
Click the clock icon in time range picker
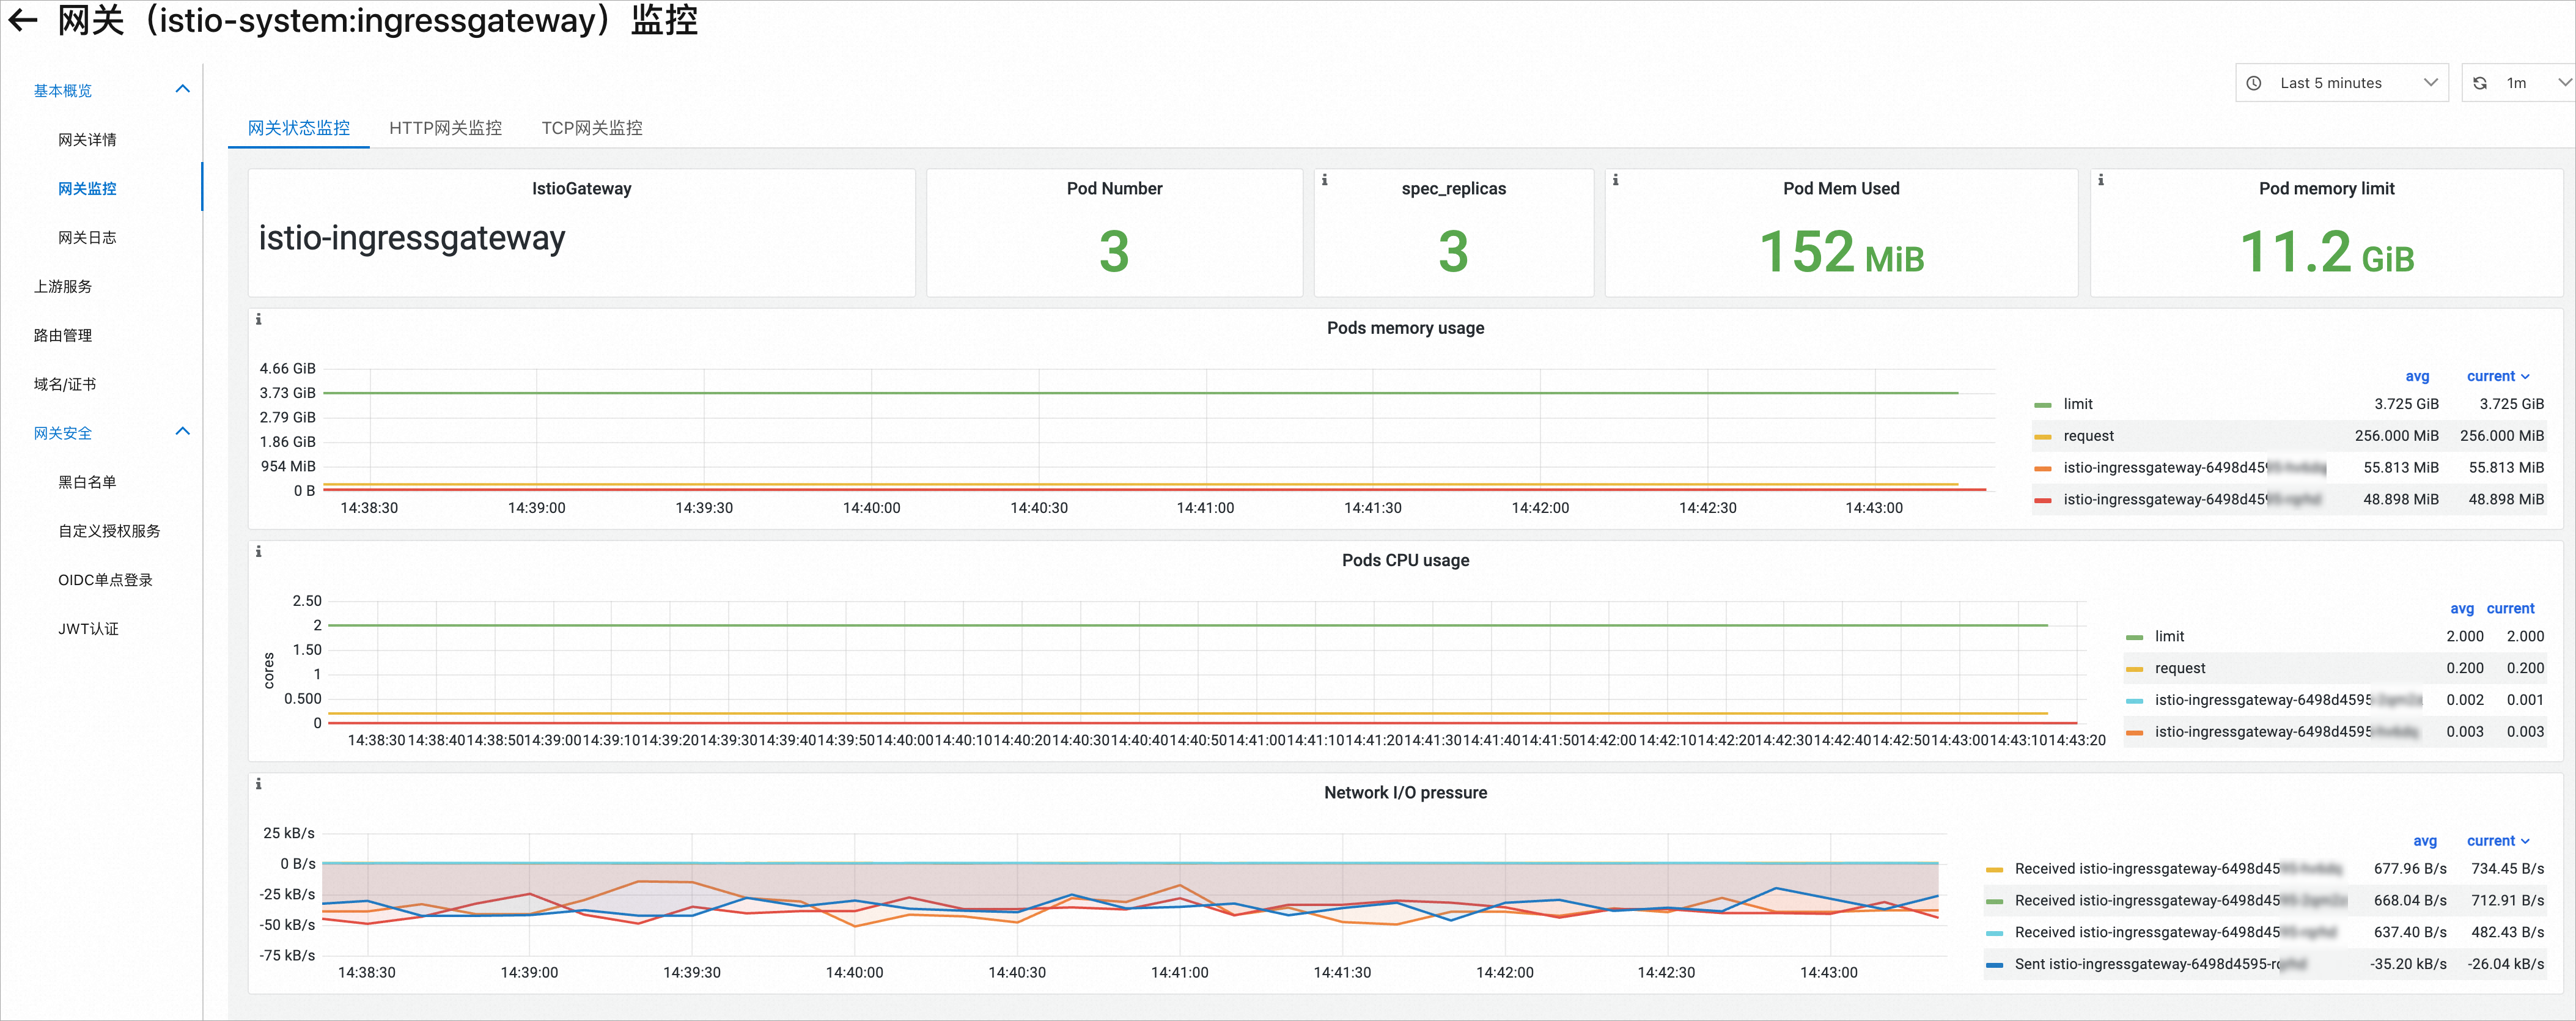tap(2254, 83)
